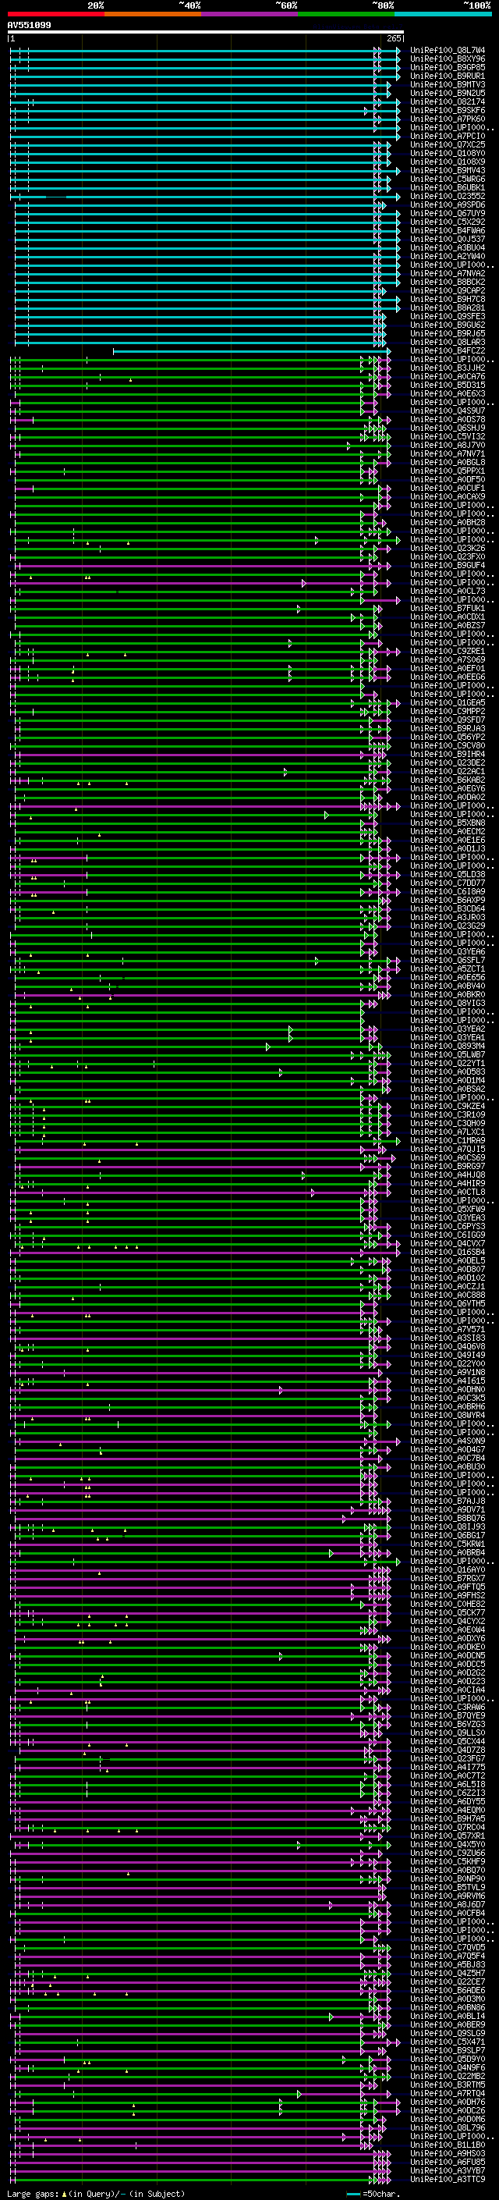Select the UniRef100_Q67UY9 label
The image size is (499, 2200).
[448, 214]
